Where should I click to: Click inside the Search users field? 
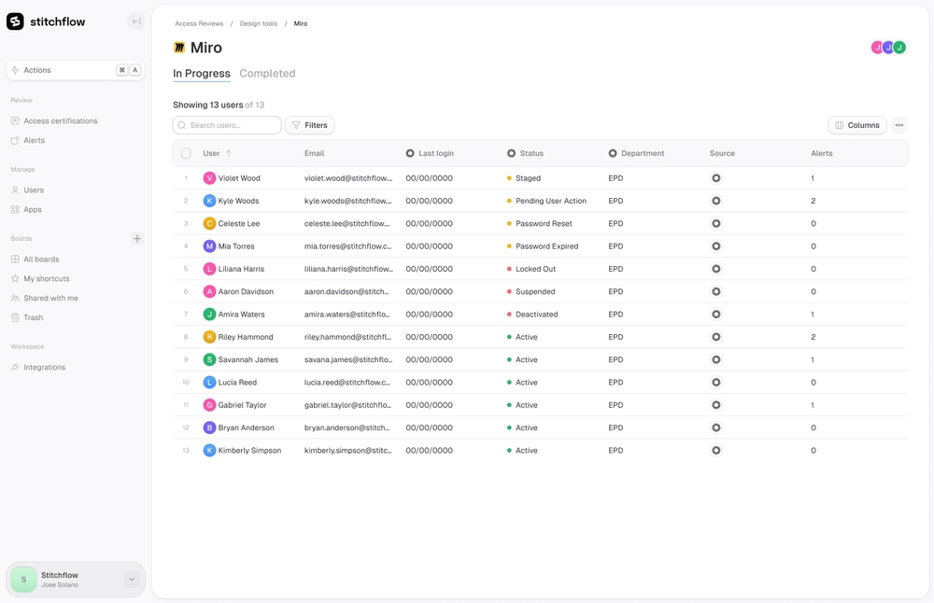click(224, 124)
